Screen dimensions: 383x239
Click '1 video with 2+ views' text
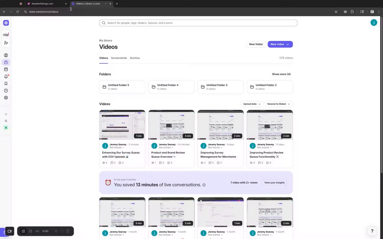[244, 183]
